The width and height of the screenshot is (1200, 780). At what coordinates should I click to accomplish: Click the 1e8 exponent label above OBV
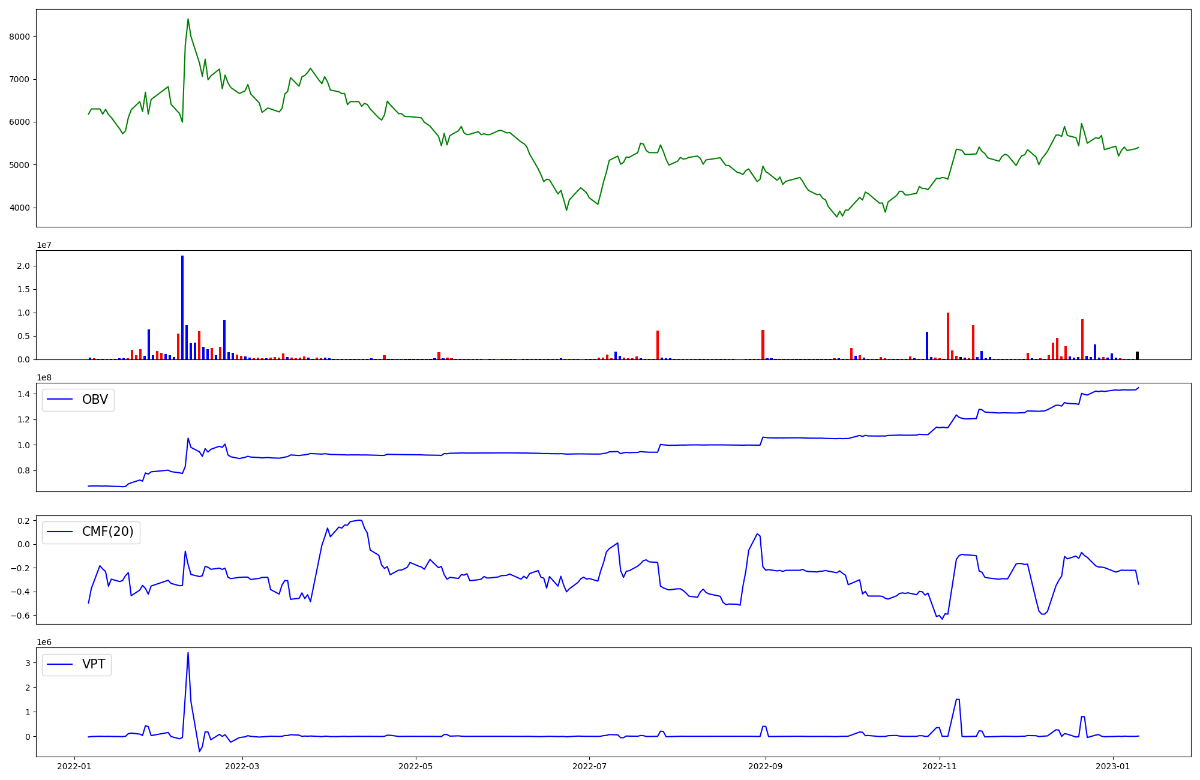coord(44,377)
